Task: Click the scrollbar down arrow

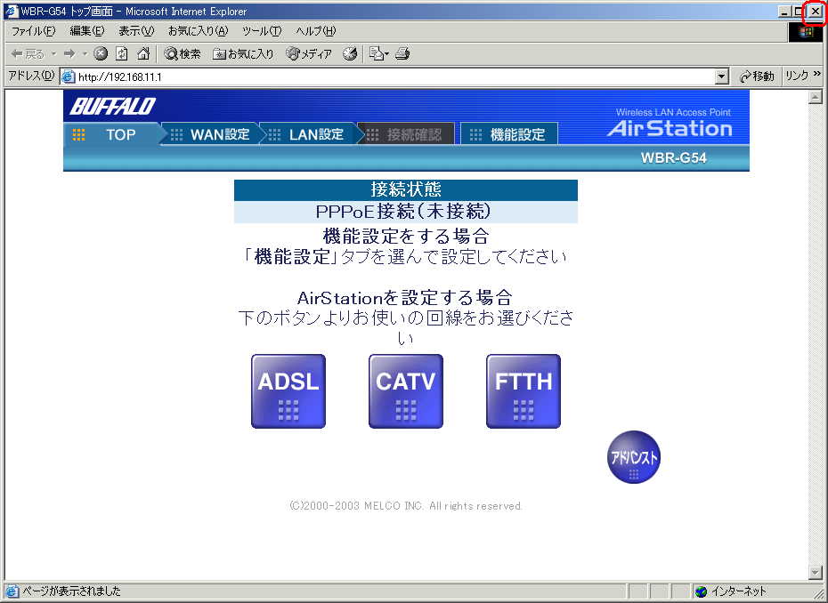Action: [816, 573]
